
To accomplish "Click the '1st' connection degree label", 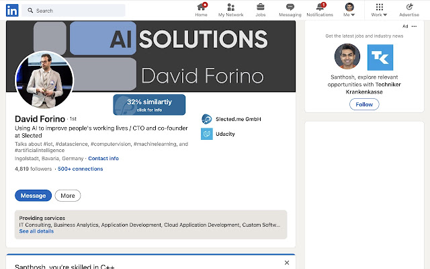I will click(73, 119).
